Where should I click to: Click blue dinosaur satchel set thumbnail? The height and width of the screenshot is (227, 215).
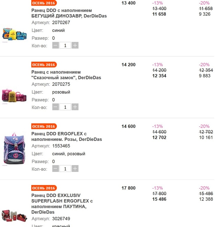(14, 34)
